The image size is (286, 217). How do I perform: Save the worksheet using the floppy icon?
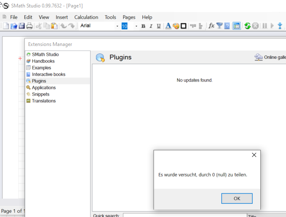[x=22, y=26]
